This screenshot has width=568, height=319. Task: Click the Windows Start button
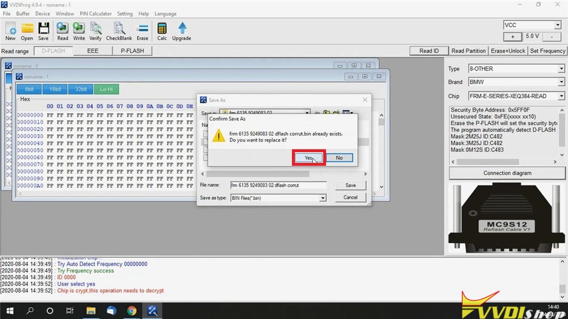pos(10,310)
